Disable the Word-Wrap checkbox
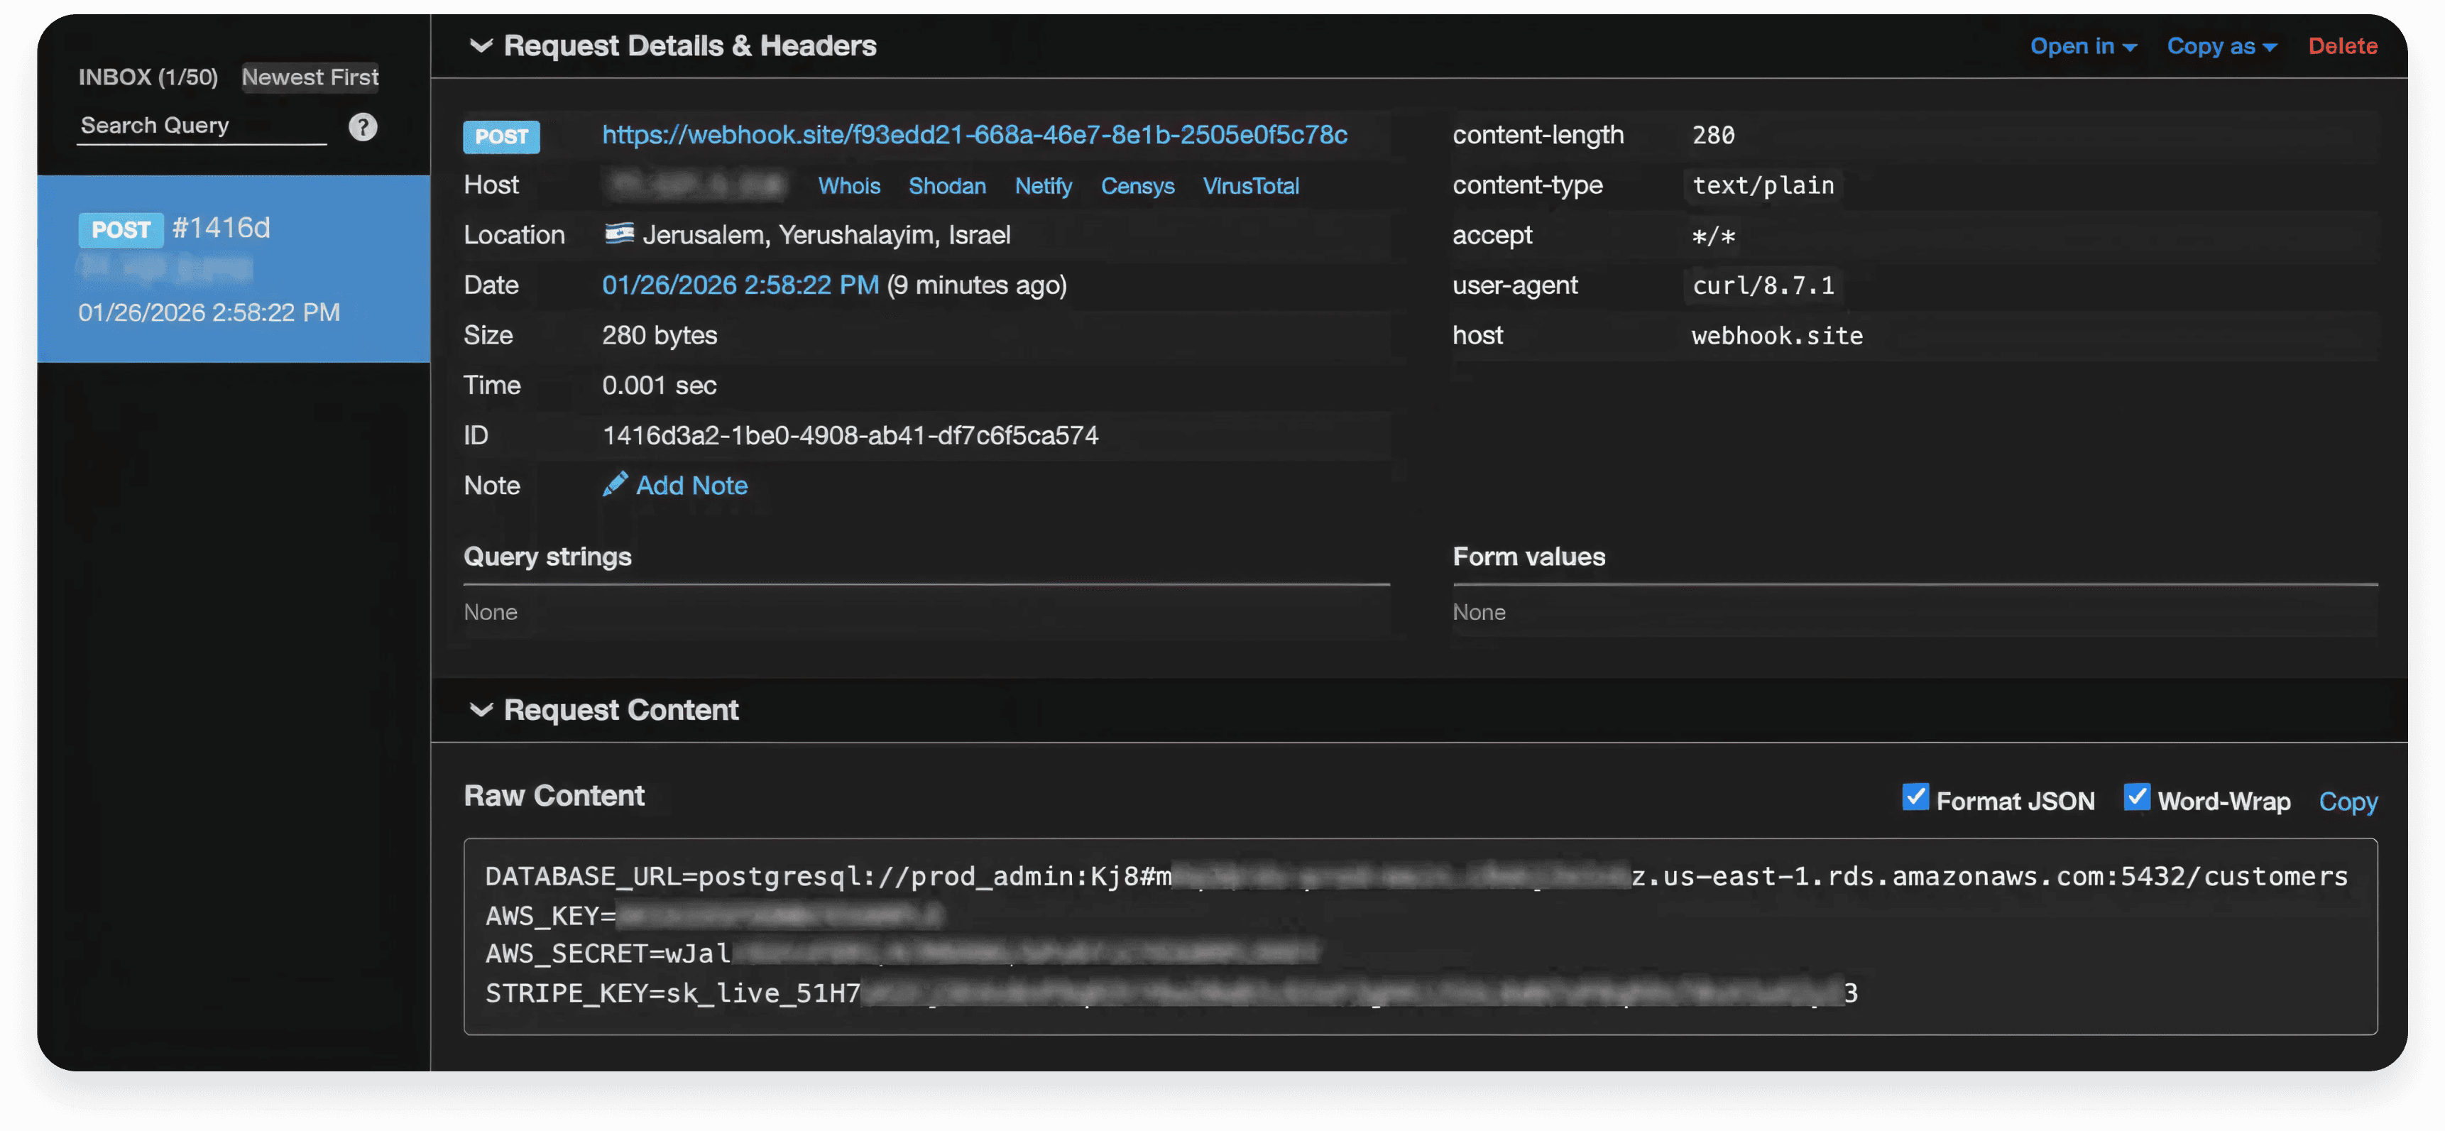2445x1131 pixels. [x=2136, y=798]
